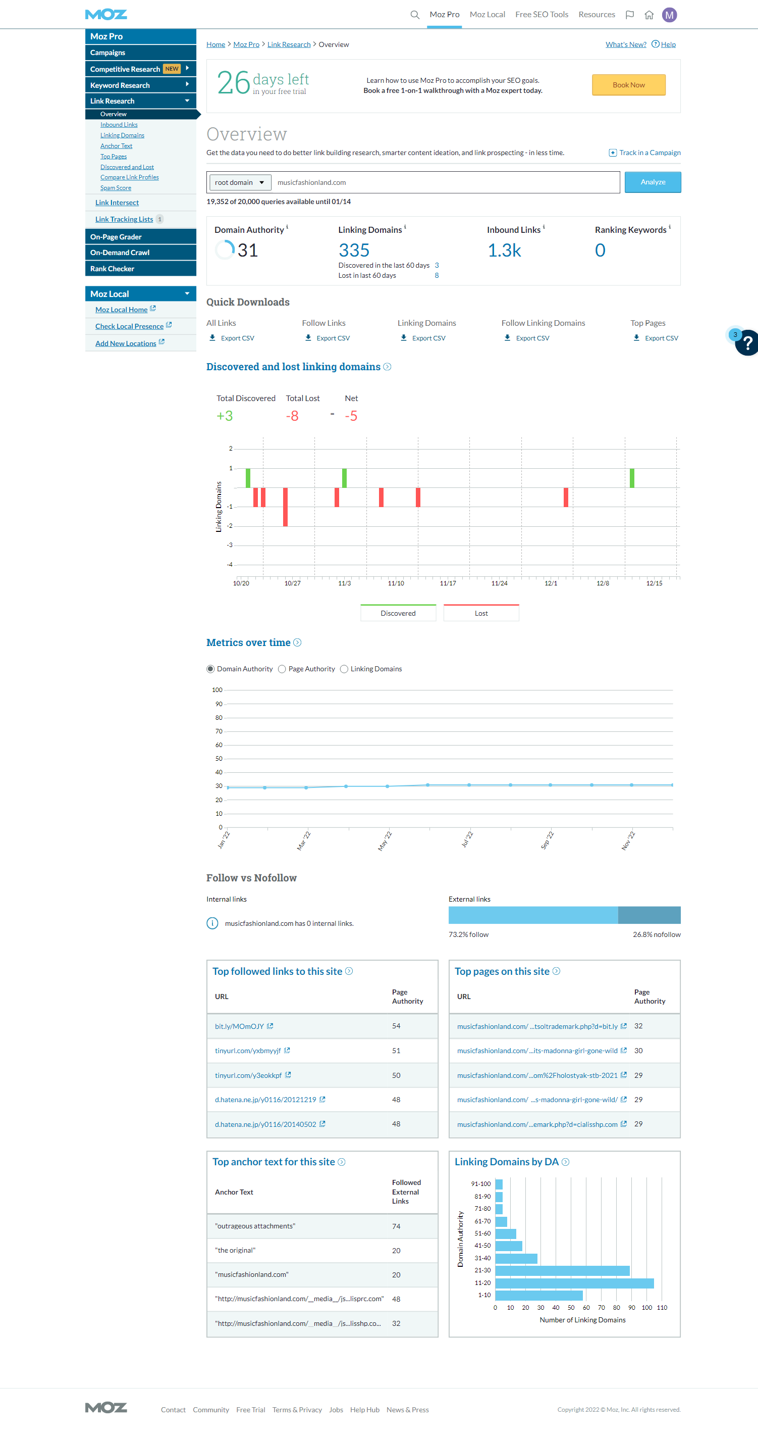
Task: Click the 11-20 bar in DA chart
Action: (x=574, y=1282)
